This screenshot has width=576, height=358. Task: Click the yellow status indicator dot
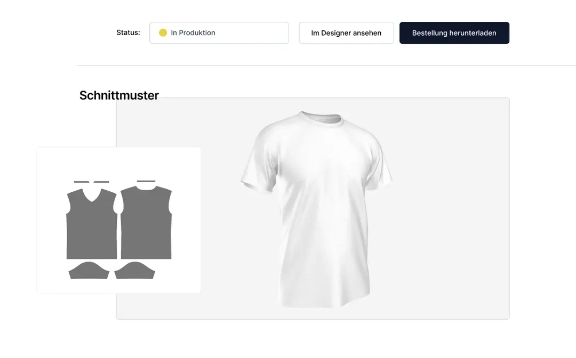[163, 32]
